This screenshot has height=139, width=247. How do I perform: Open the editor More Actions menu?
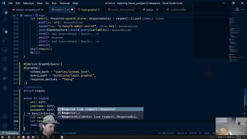(242, 9)
